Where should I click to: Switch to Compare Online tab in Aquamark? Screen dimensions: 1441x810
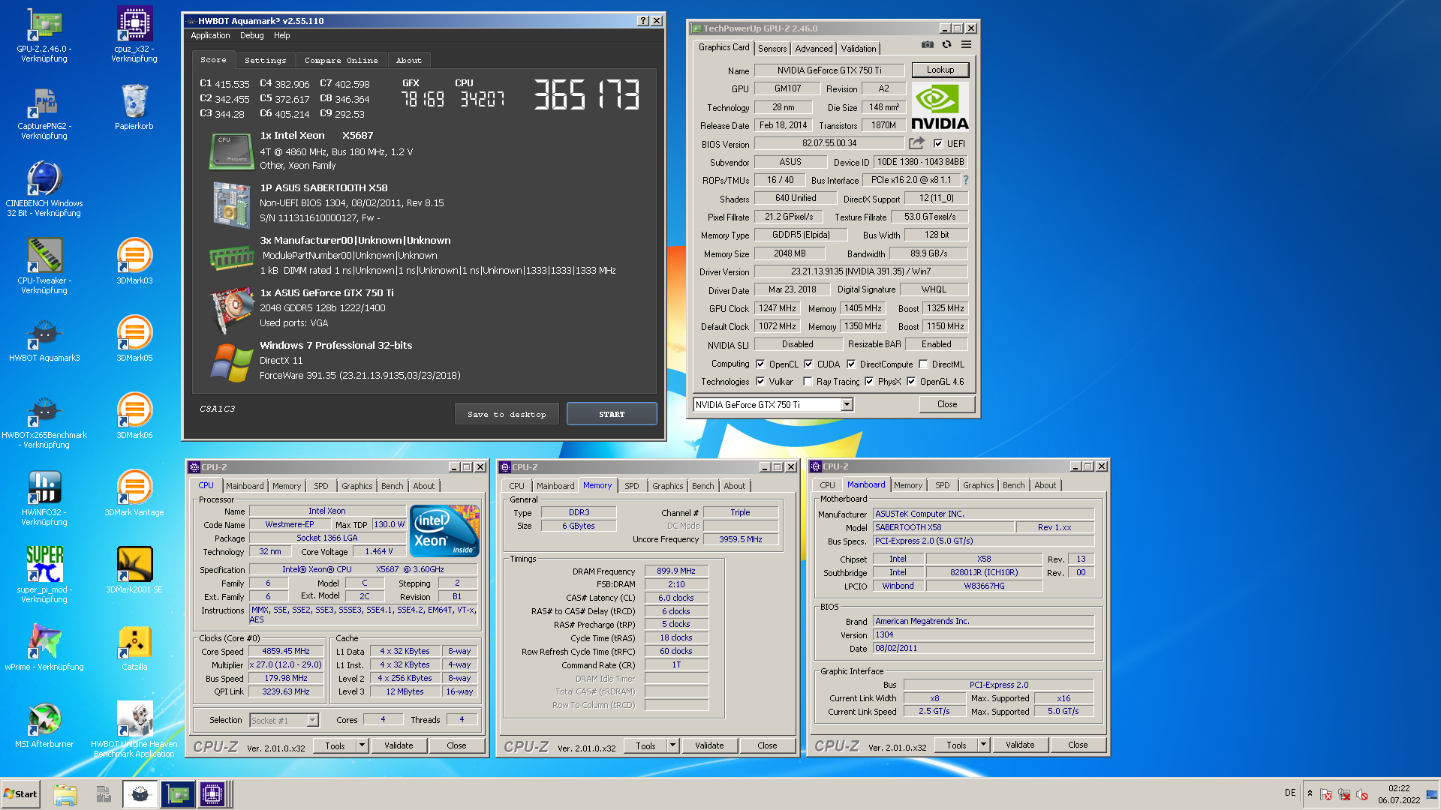click(x=341, y=60)
